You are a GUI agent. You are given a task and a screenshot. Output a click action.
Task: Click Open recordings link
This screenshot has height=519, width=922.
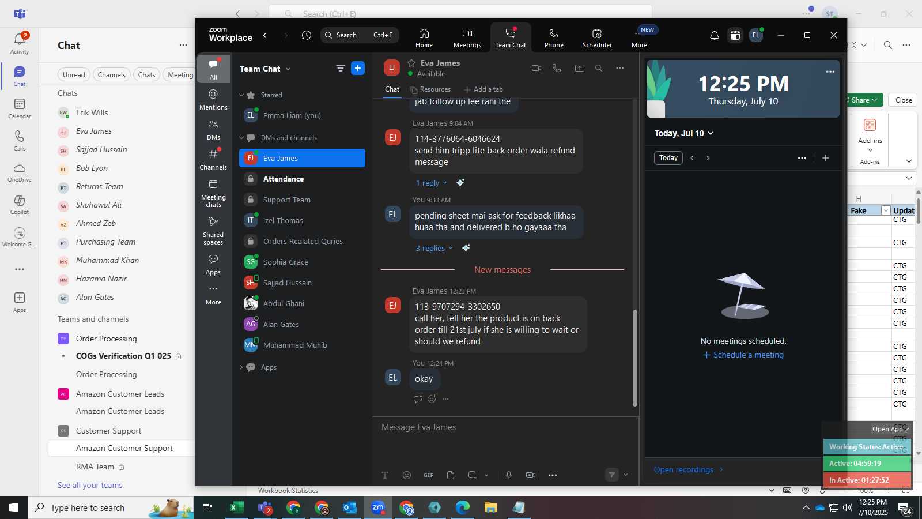click(x=688, y=469)
